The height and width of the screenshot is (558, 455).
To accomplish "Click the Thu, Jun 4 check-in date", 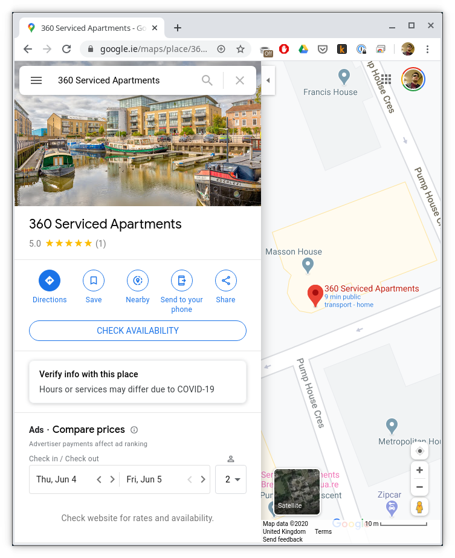I will pyautogui.click(x=56, y=479).
